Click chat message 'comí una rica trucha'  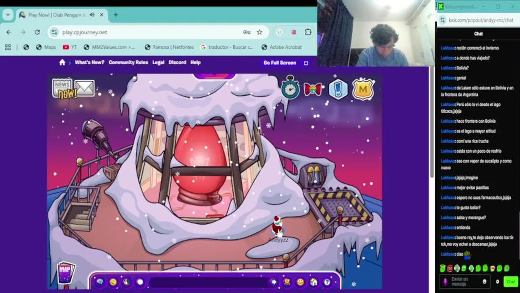pyautogui.click(x=465, y=141)
